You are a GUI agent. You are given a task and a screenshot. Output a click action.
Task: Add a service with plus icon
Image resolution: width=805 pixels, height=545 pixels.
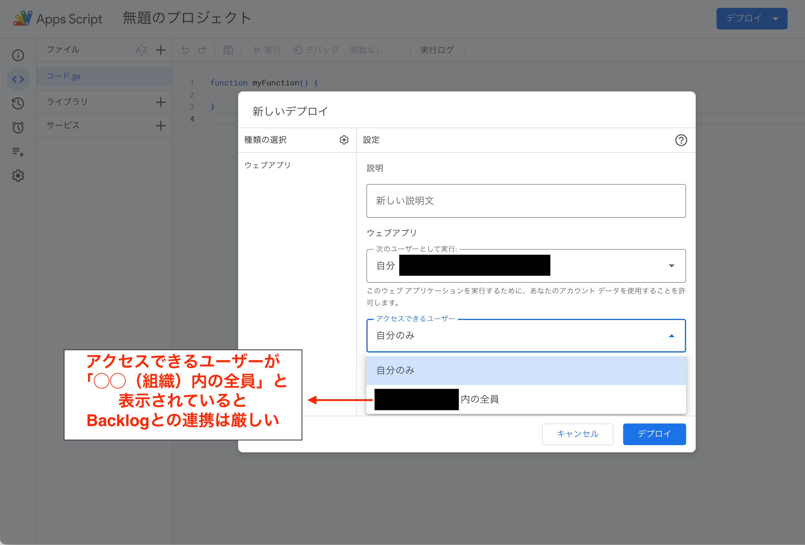click(161, 126)
